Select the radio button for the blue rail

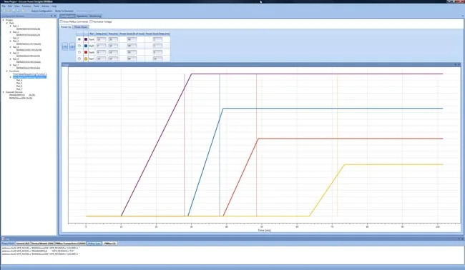79,46
